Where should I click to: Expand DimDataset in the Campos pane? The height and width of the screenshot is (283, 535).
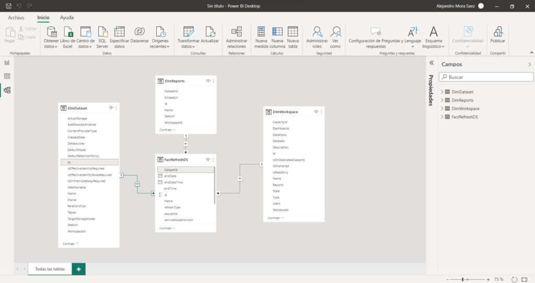442,92
